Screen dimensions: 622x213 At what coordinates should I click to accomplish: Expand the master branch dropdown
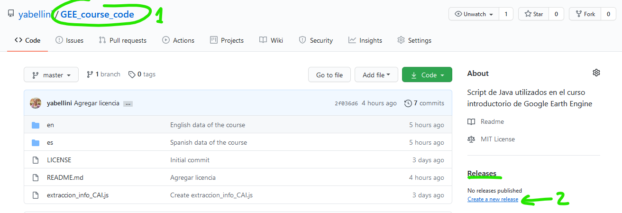(51, 75)
